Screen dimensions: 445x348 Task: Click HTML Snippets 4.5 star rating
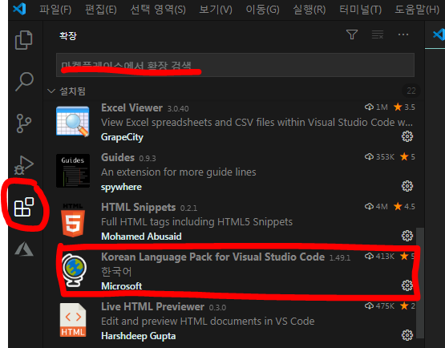tap(404, 206)
